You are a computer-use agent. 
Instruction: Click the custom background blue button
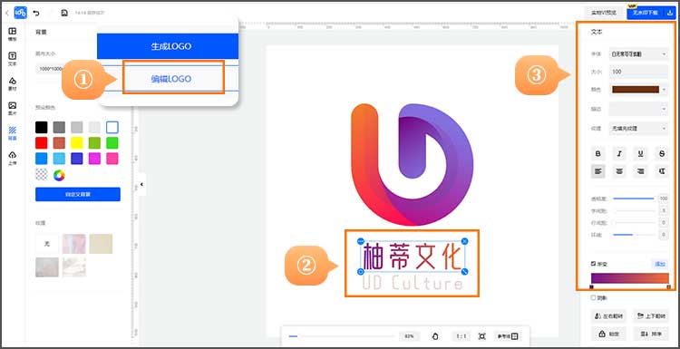(x=78, y=194)
